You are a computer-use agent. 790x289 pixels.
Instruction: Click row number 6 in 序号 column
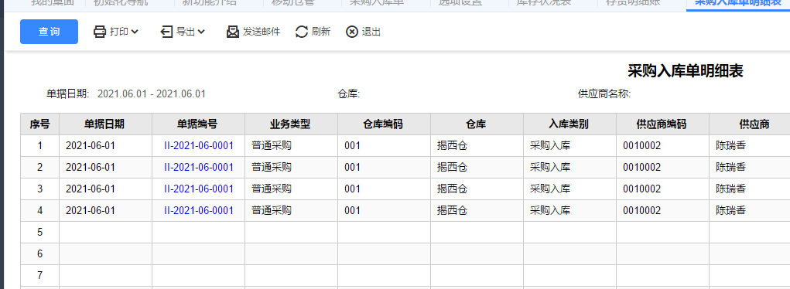pyautogui.click(x=39, y=254)
